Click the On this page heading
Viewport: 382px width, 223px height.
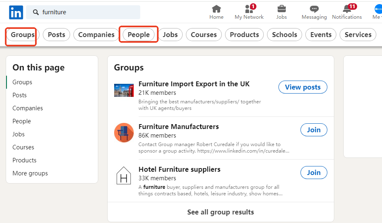[x=38, y=68]
